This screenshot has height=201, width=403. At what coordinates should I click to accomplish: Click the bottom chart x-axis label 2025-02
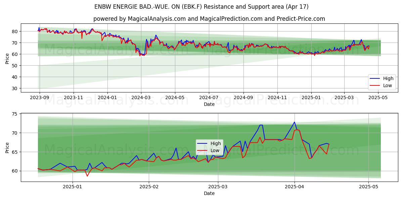pos(149,187)
